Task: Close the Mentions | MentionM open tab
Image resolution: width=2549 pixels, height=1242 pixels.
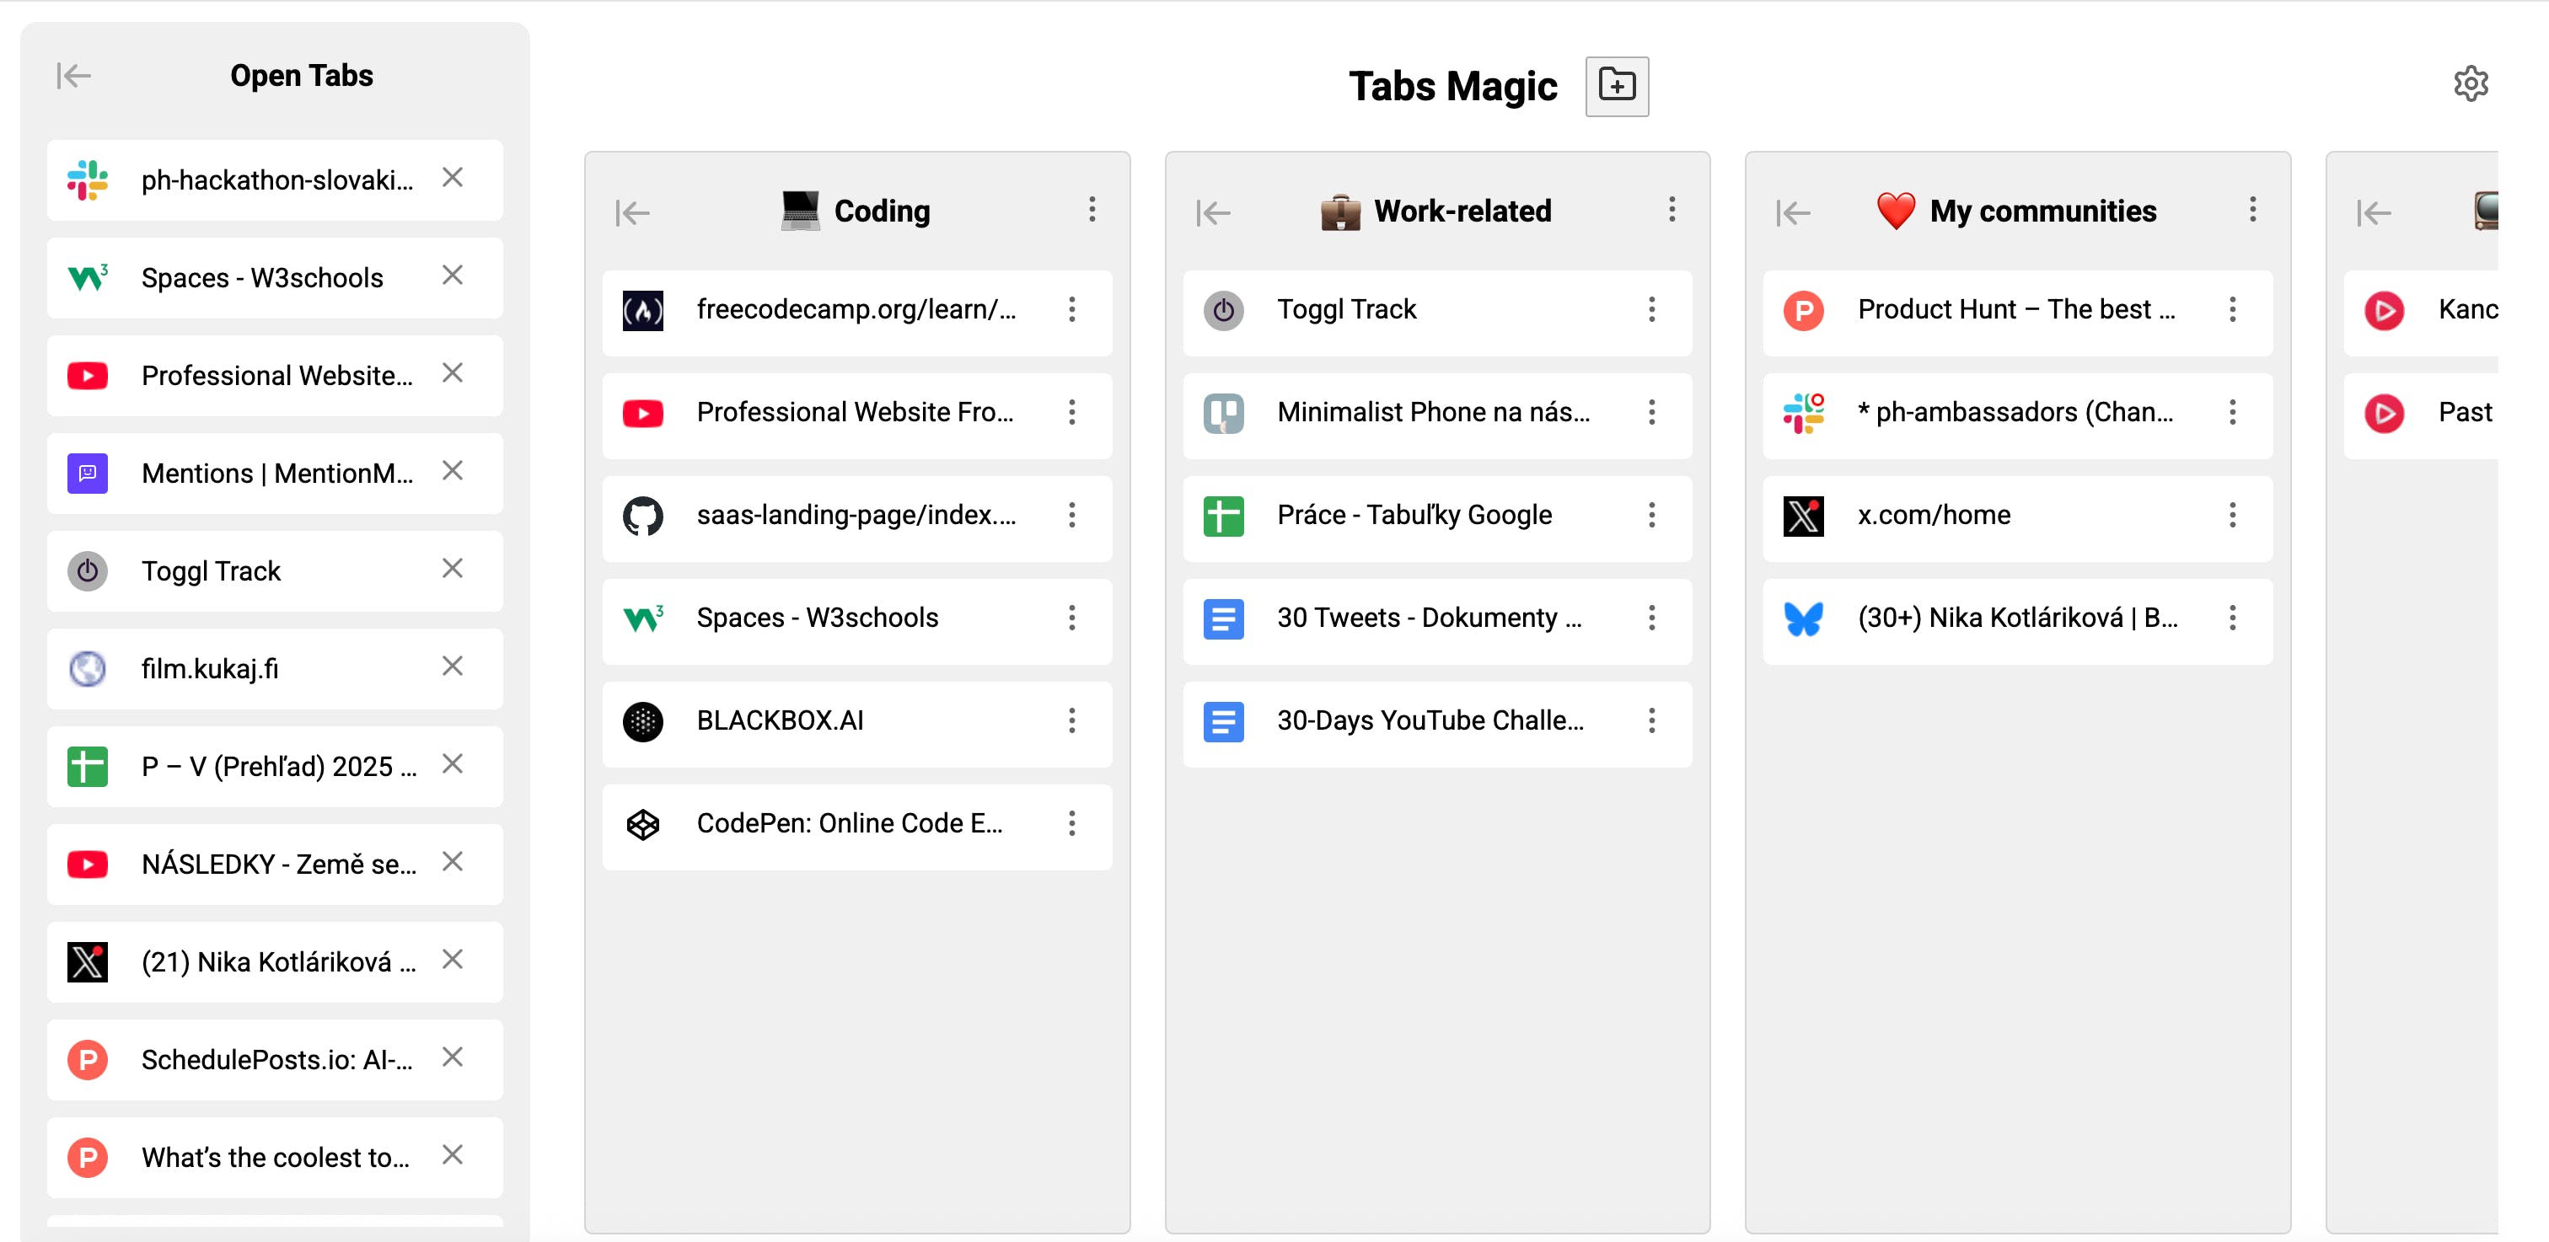Action: click(452, 471)
